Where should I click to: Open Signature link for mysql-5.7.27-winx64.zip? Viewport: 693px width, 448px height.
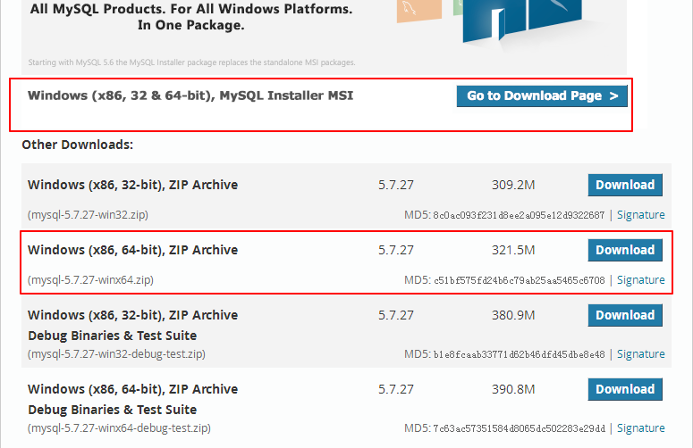tap(641, 280)
